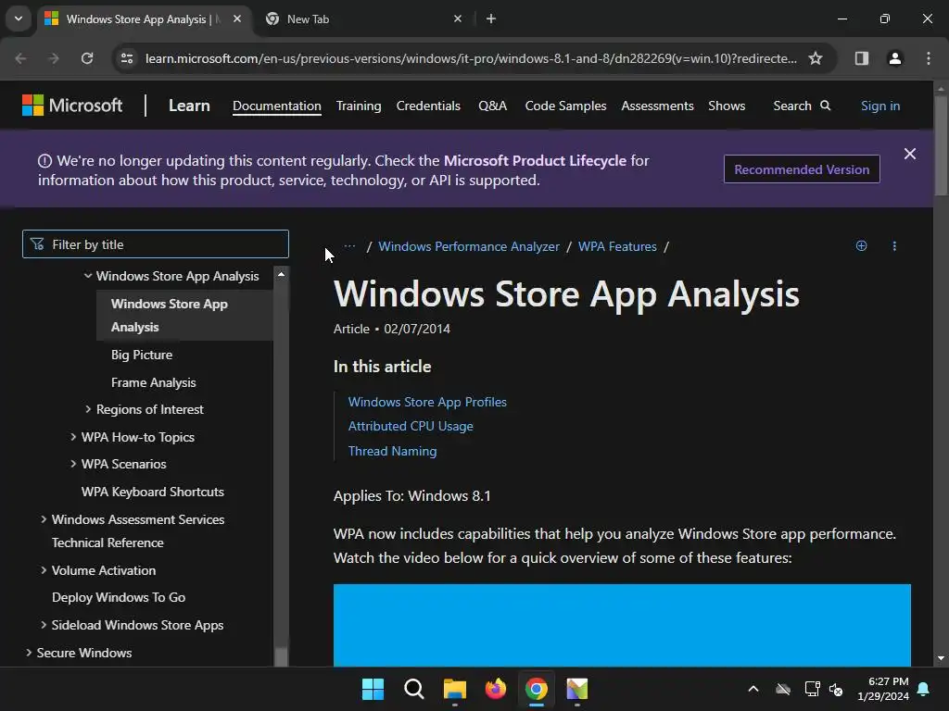Open Microsoft Product Lifecycle link
Screen dimensions: 949x711
tap(535, 160)
